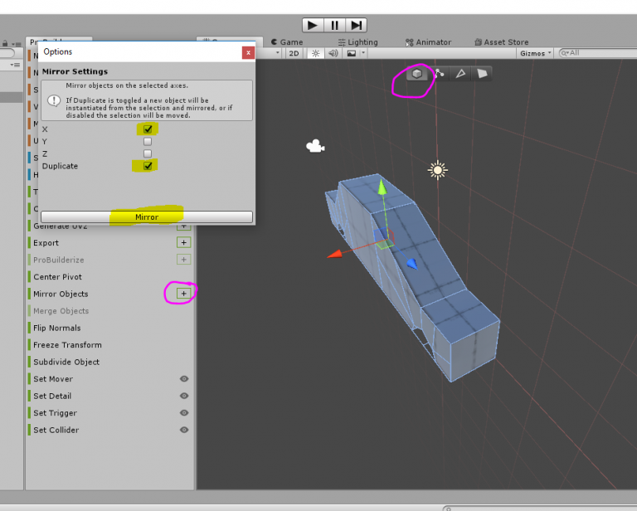Viewport: 637px width, 511px height.
Task: Toggle 2D scene view mode
Action: click(294, 53)
